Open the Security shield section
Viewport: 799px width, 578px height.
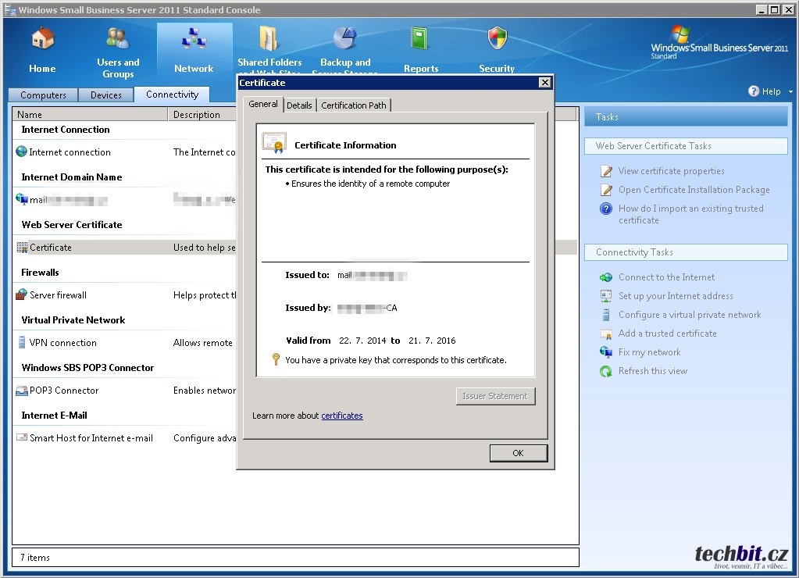coord(497,50)
